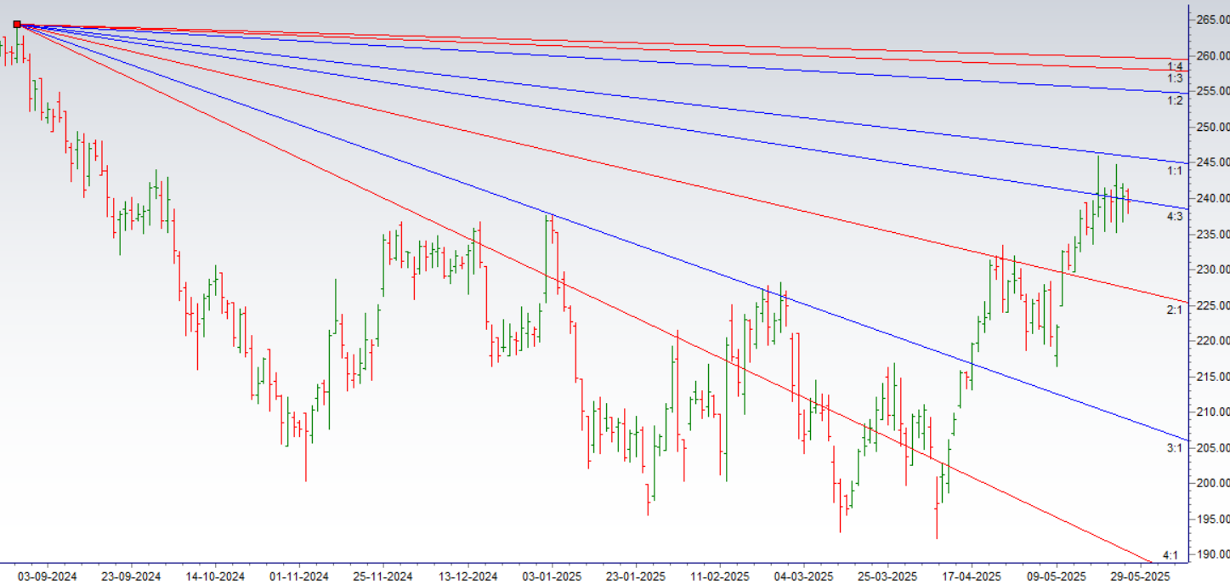This screenshot has width=1230, height=585.
Task: Select the 03-01-2025 date label
Action: click(552, 576)
